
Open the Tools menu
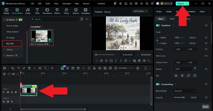48,4
